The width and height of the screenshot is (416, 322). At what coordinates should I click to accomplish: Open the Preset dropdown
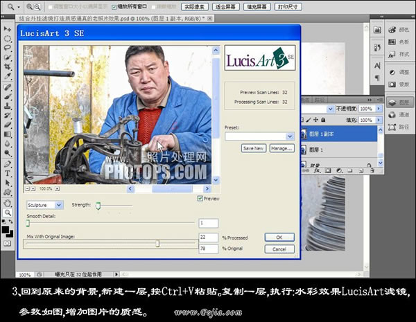pyautogui.click(x=290, y=136)
